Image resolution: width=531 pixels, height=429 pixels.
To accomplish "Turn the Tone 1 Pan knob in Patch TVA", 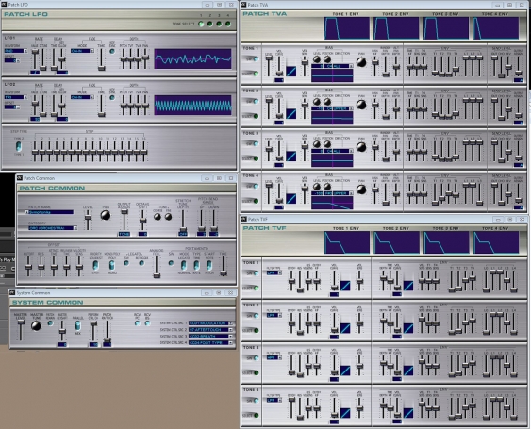I will tap(361, 62).
